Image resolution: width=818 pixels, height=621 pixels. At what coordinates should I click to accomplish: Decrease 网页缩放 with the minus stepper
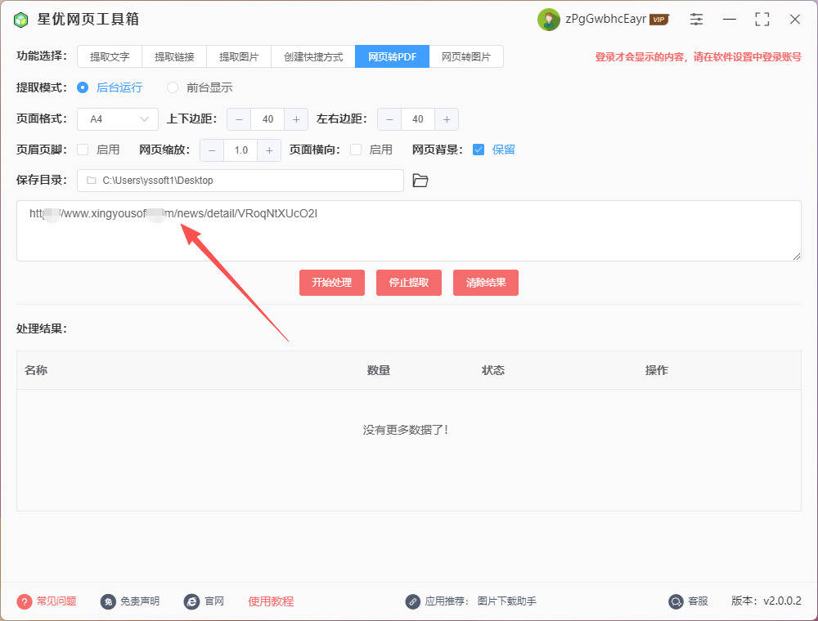(x=212, y=150)
